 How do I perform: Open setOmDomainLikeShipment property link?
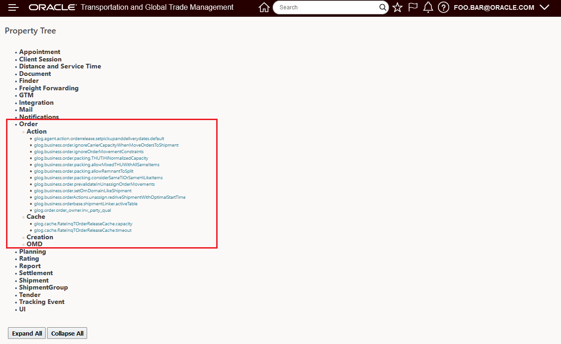[x=82, y=191]
